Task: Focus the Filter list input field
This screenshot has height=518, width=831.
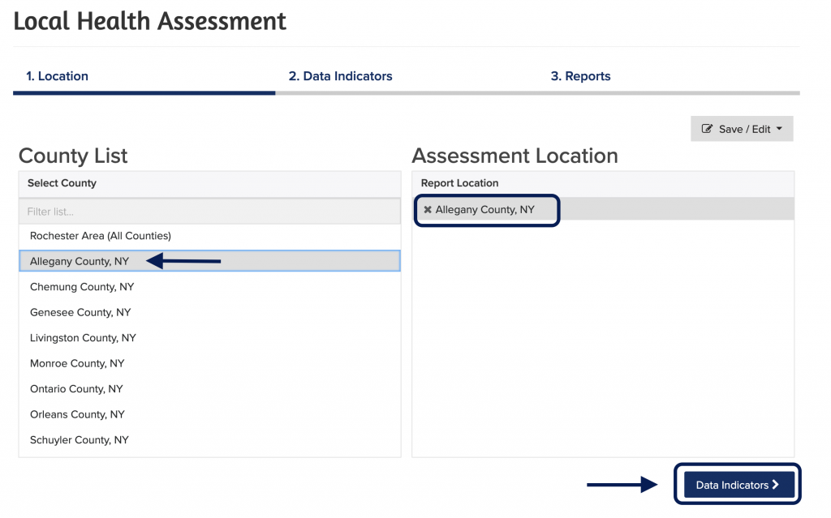Action: [x=210, y=212]
